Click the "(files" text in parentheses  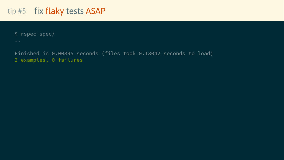point(111,53)
